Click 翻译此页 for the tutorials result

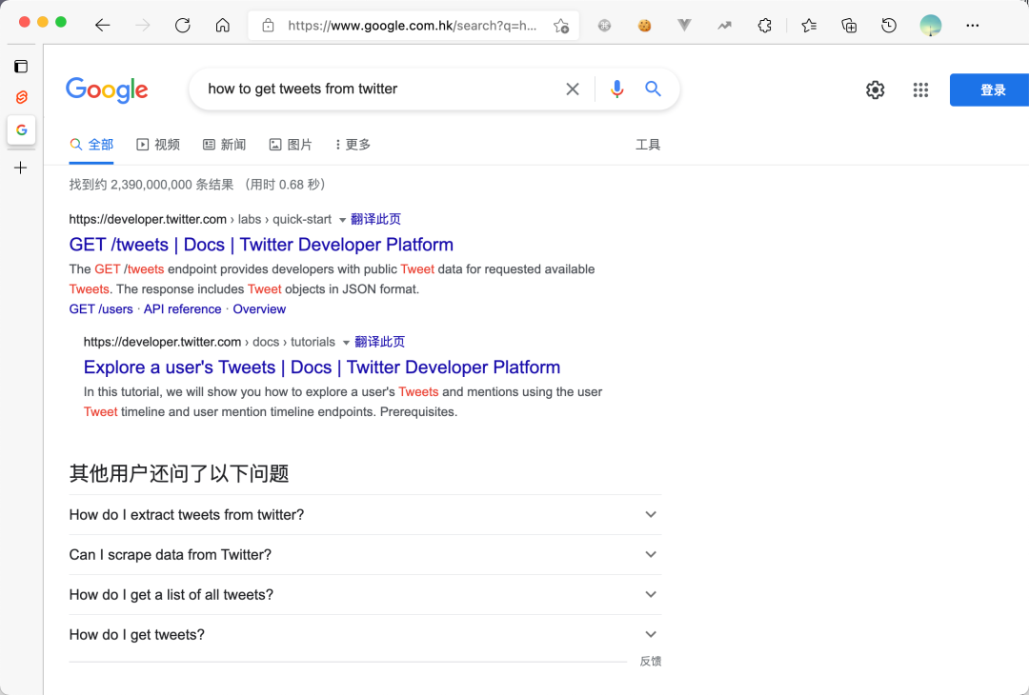[379, 342]
